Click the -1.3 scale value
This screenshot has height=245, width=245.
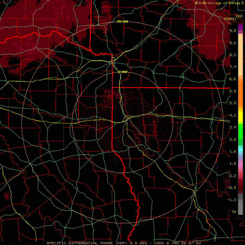(x=232, y=200)
